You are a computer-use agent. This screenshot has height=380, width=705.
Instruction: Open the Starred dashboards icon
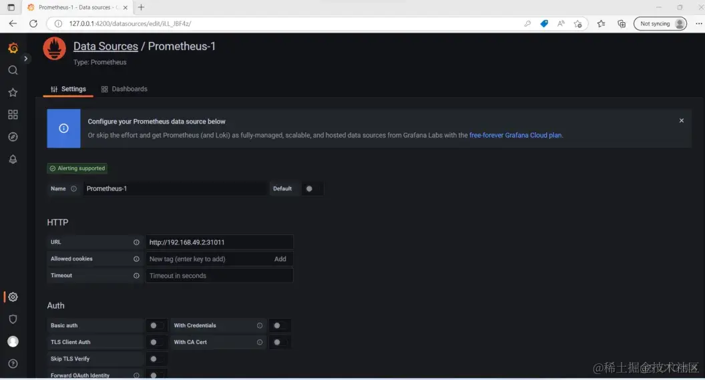click(13, 92)
